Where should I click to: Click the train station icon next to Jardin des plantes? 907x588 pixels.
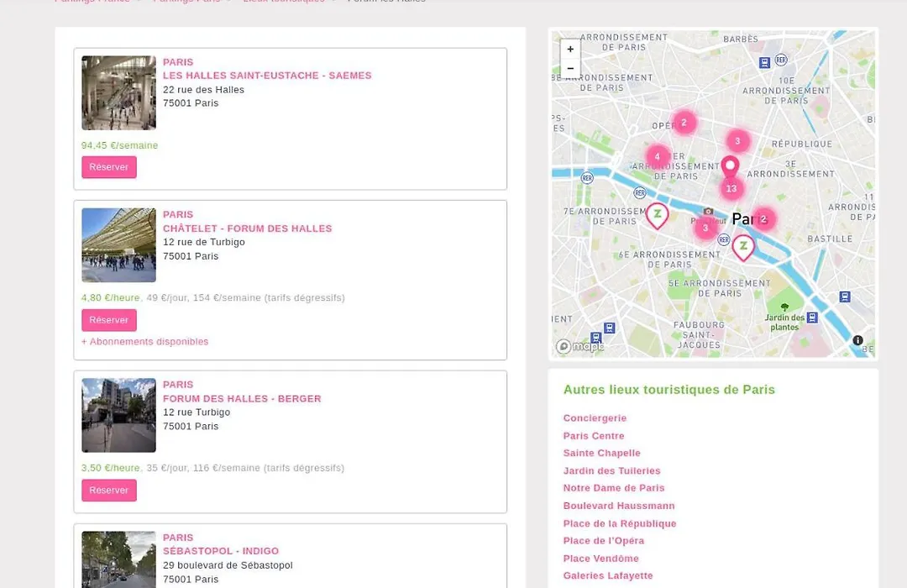pyautogui.click(x=812, y=318)
